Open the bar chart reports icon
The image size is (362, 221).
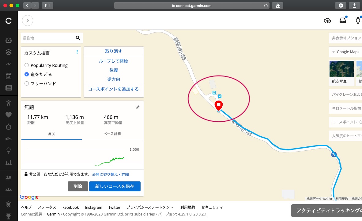(9, 163)
